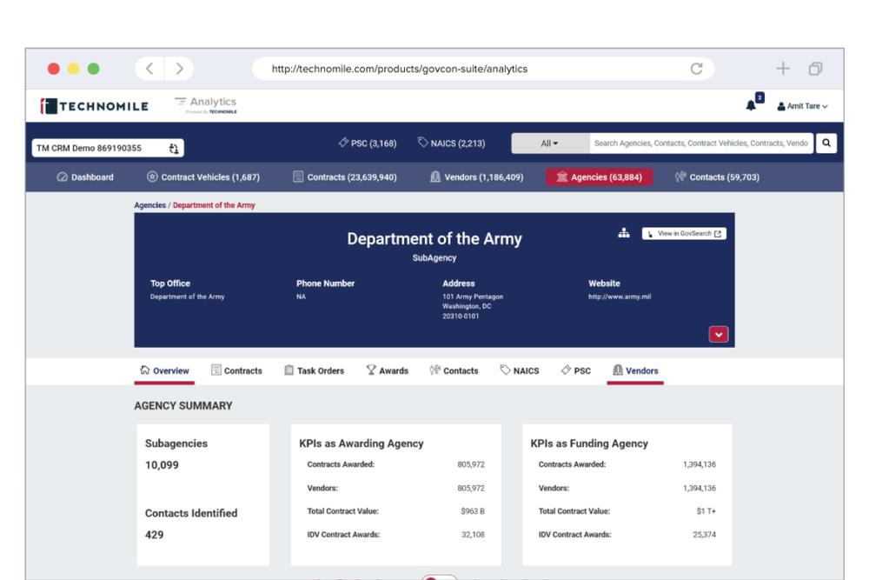Viewport: 869px width, 580px height.
Task: Switch to the agency Vendors tab
Action: [x=635, y=370]
